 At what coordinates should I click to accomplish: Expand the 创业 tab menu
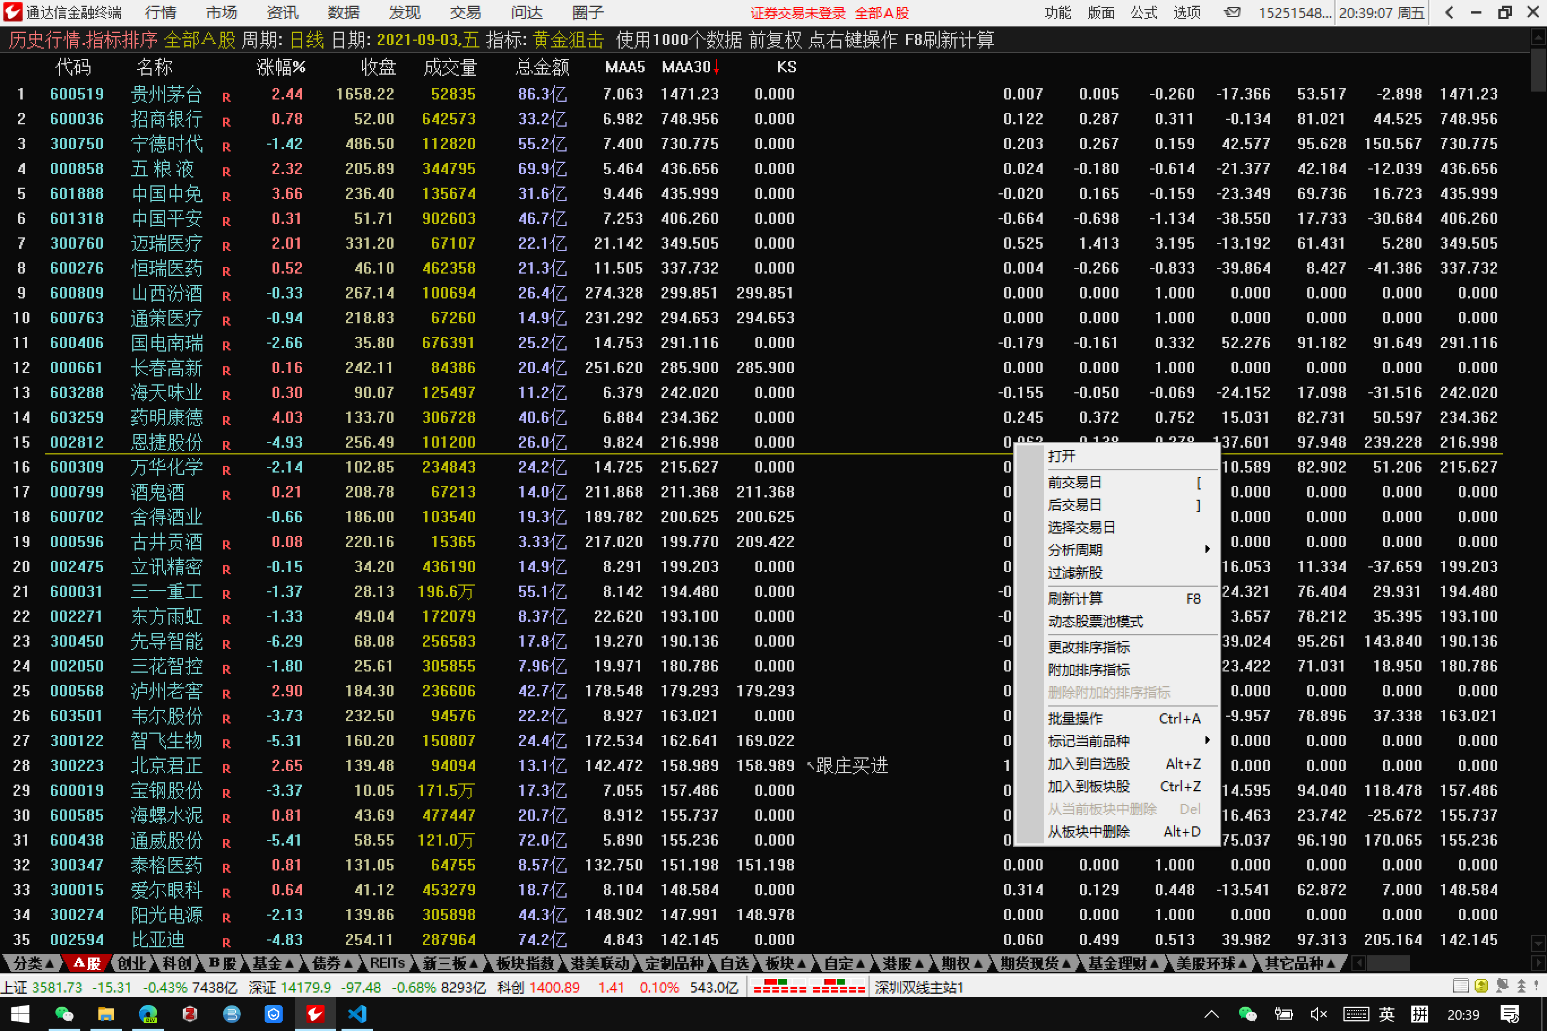(132, 963)
